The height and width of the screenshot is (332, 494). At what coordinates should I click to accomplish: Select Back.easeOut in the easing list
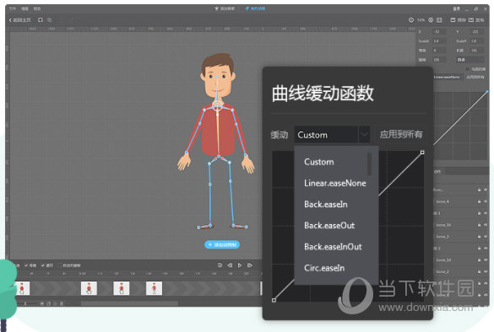(329, 226)
